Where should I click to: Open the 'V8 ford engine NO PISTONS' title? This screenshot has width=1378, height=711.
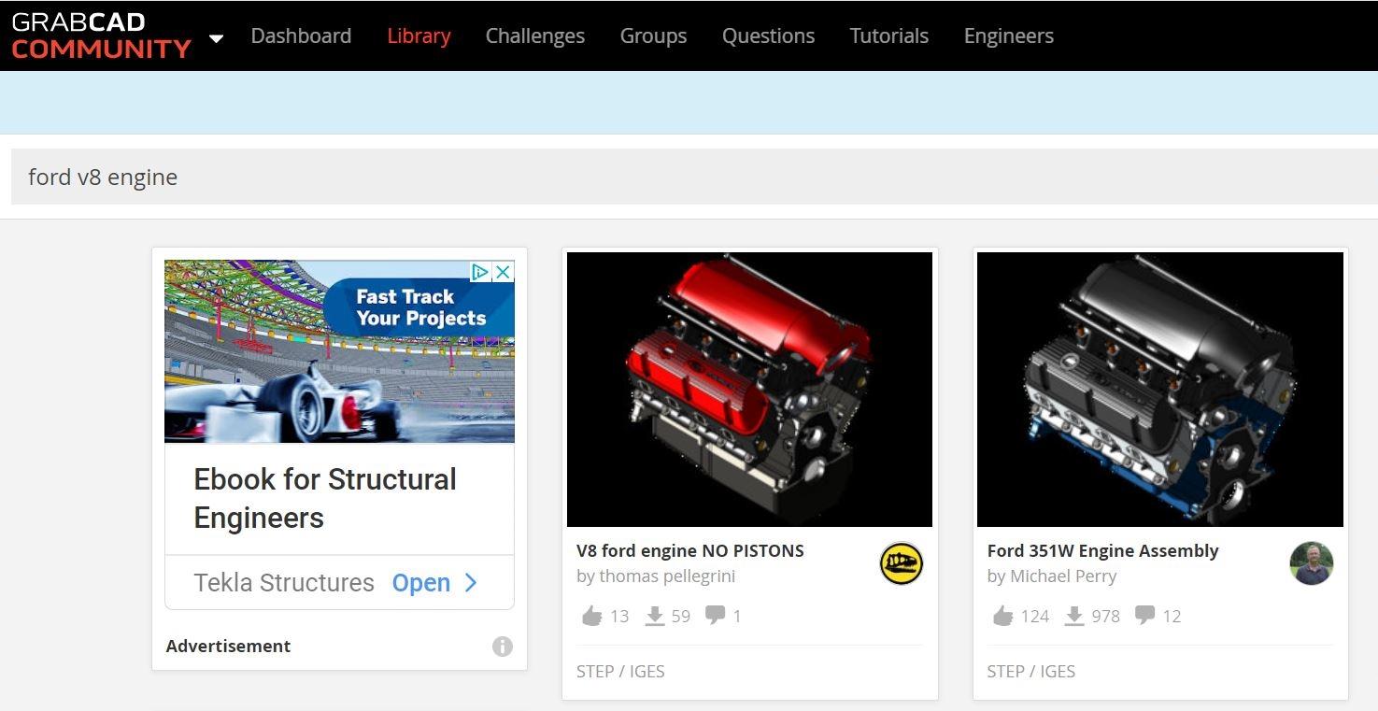click(x=689, y=550)
